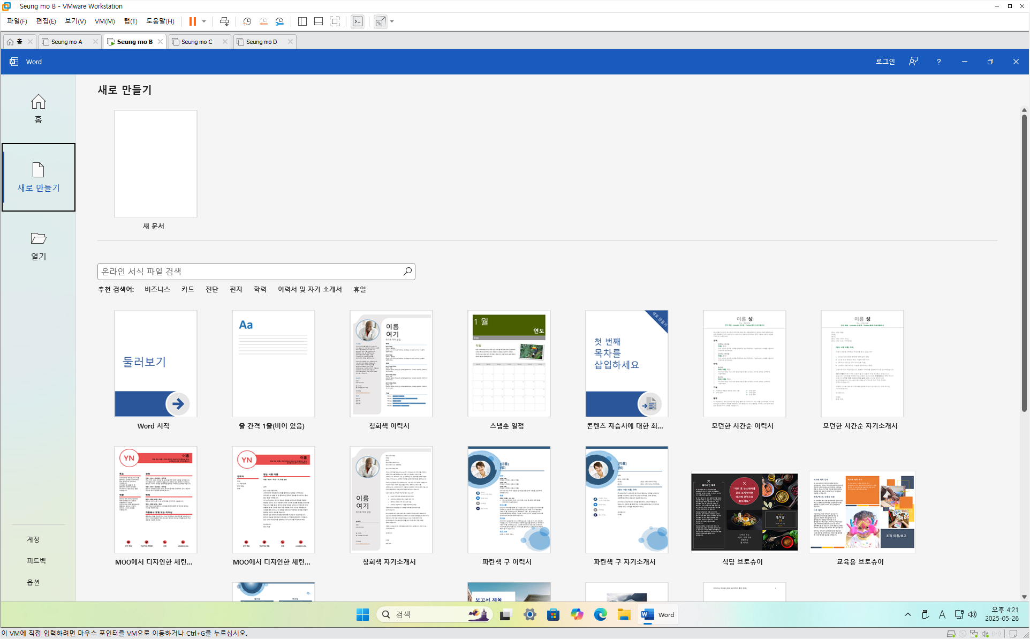Expand the stretch guest dropdown arrow
The image size is (1030, 639).
pos(392,21)
